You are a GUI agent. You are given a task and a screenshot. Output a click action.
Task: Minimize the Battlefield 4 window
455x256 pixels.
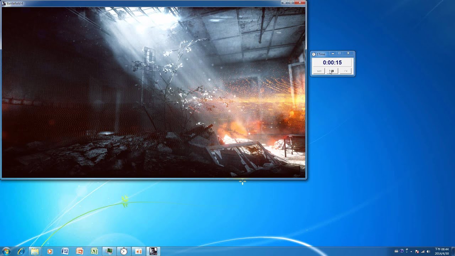(284, 2)
